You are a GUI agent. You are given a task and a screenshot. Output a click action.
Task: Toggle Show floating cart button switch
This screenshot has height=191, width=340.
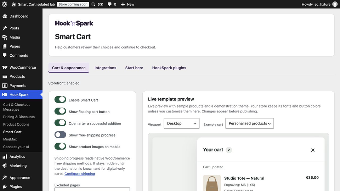[x=60, y=111]
